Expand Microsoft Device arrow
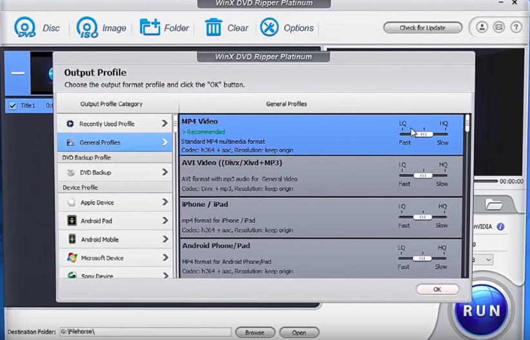This screenshot has height=340, width=530. tap(165, 258)
